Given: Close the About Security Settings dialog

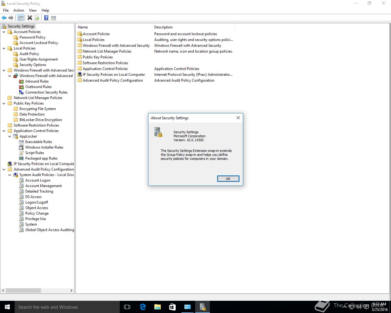Looking at the screenshot, I should point(238,118).
